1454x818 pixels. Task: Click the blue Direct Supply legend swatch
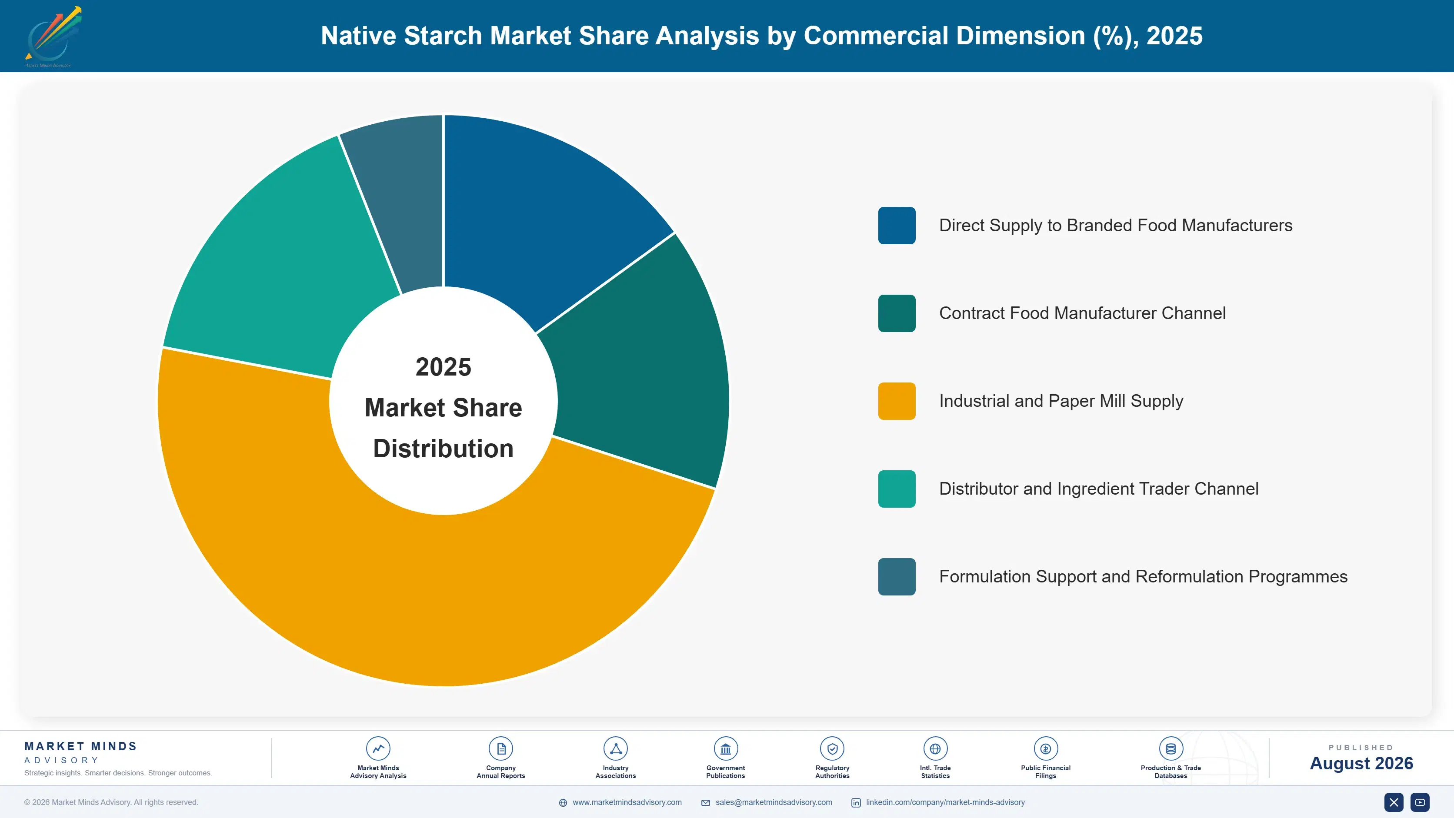click(896, 226)
